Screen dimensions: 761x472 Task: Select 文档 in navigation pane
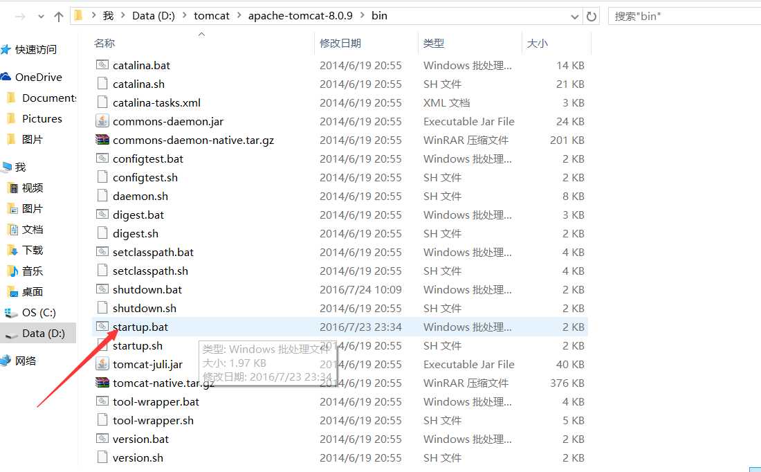click(32, 229)
